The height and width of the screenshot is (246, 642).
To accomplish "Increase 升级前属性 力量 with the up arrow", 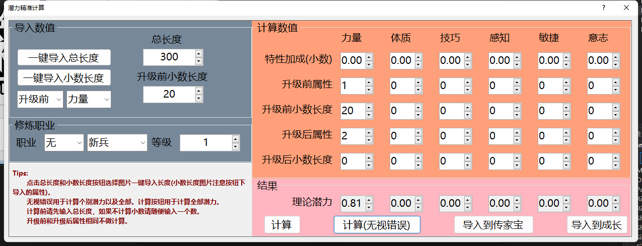I will coord(369,82).
